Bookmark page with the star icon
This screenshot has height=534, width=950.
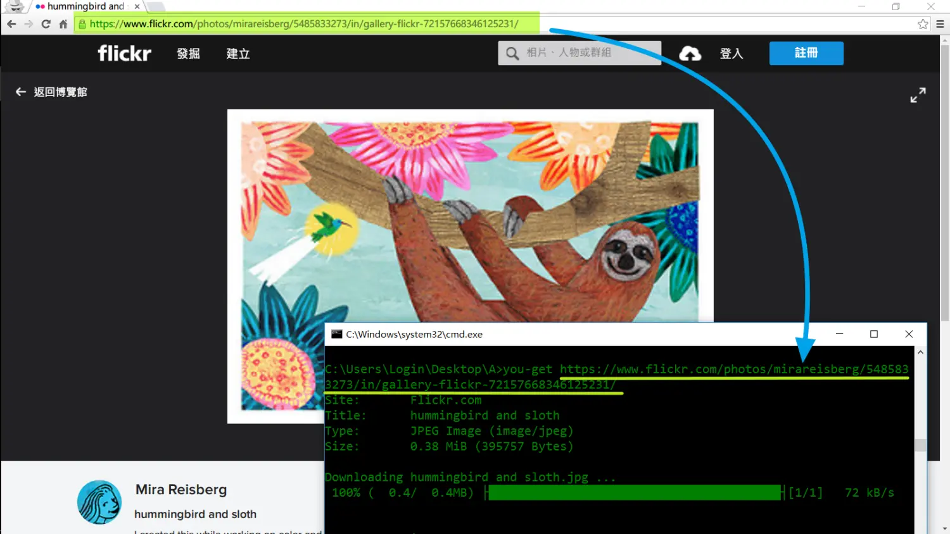(x=923, y=24)
